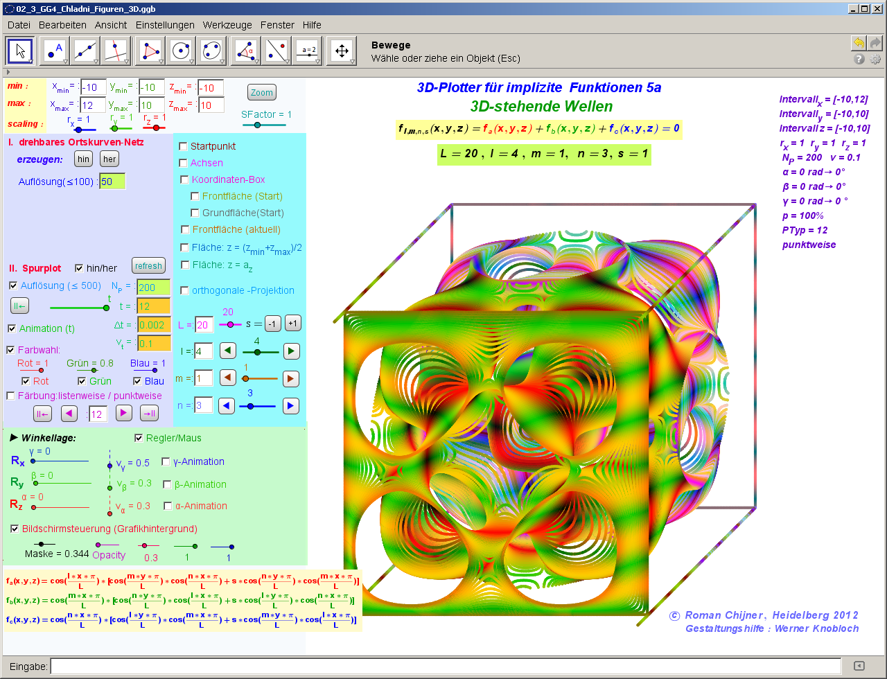
Task: Click the Move Graphics View tool
Action: tap(341, 51)
